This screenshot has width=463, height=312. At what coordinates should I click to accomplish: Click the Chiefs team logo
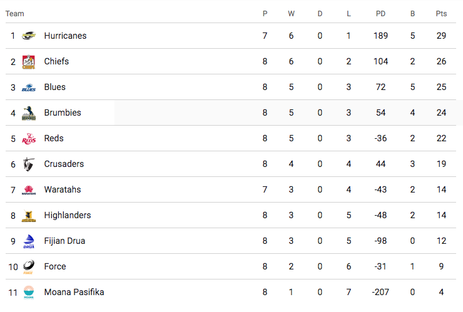[x=29, y=61]
